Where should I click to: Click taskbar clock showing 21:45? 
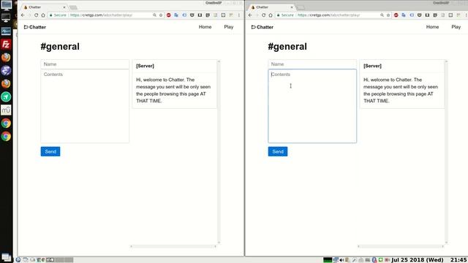[458, 260]
